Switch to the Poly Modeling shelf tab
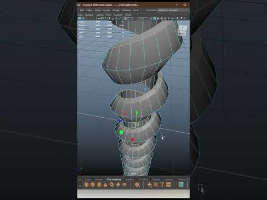 tap(114, 179)
